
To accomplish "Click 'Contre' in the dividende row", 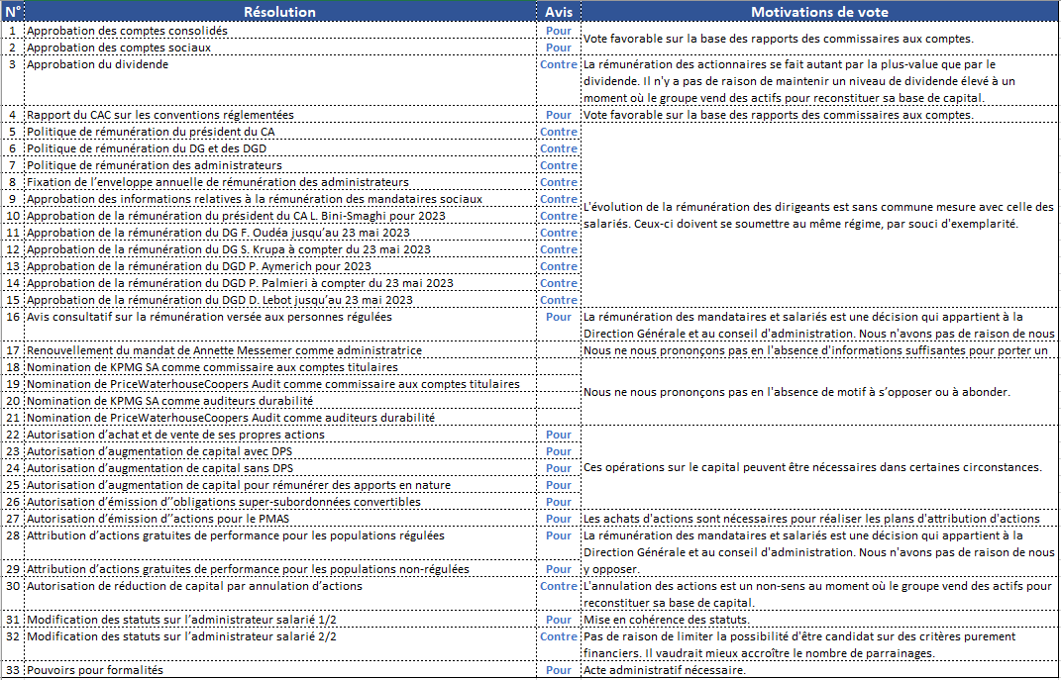I will pos(559,65).
